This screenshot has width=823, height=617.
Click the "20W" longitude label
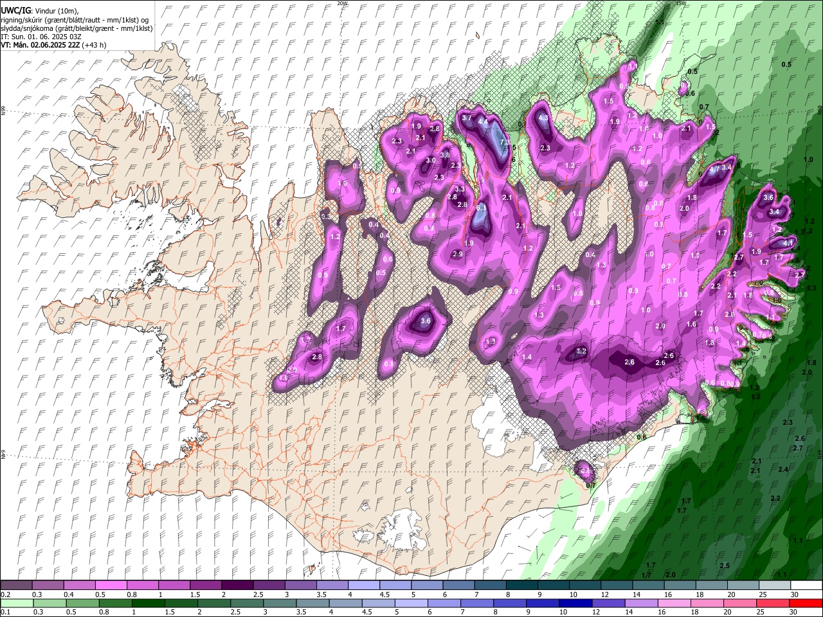342,3
